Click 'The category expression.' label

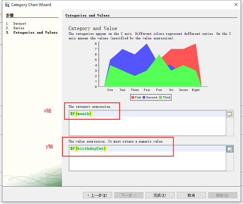[x=90, y=106]
